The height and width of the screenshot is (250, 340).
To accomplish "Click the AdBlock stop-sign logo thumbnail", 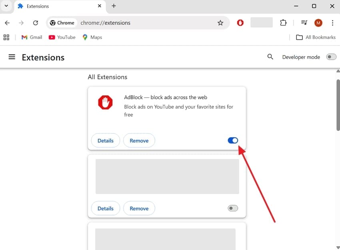I will click(x=105, y=102).
